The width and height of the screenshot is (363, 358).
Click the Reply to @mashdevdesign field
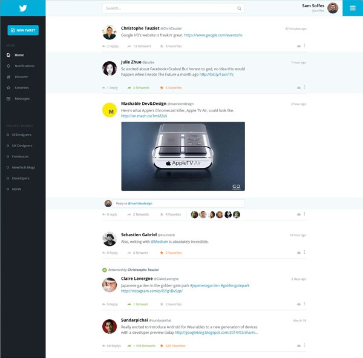(178, 204)
